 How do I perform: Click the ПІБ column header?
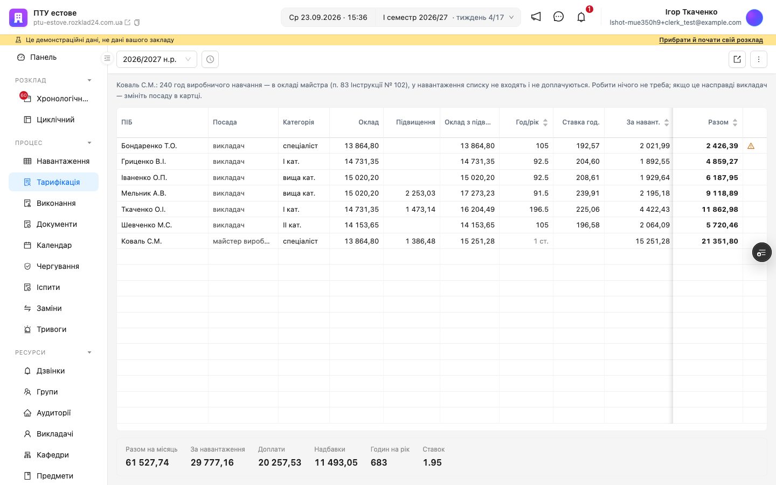point(163,122)
